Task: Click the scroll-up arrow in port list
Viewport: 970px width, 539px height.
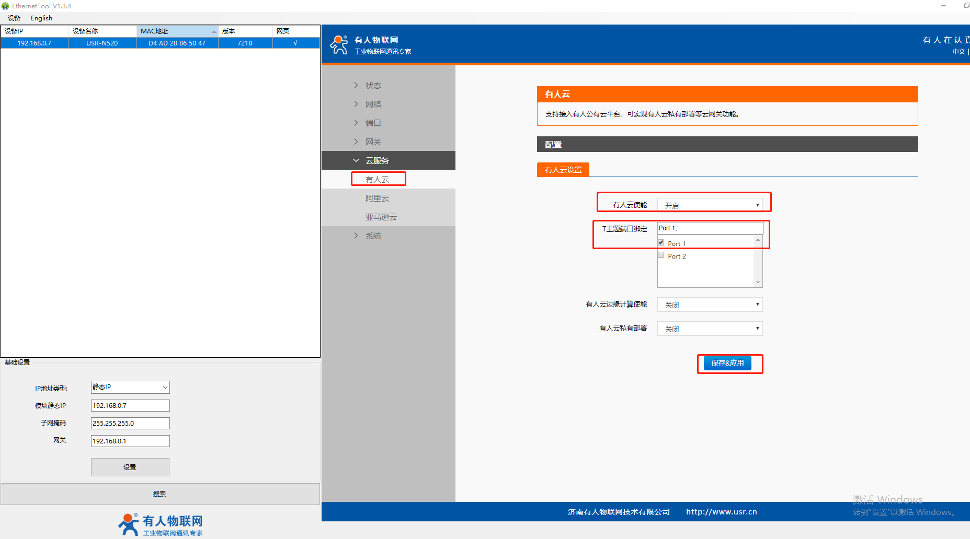Action: [x=758, y=240]
